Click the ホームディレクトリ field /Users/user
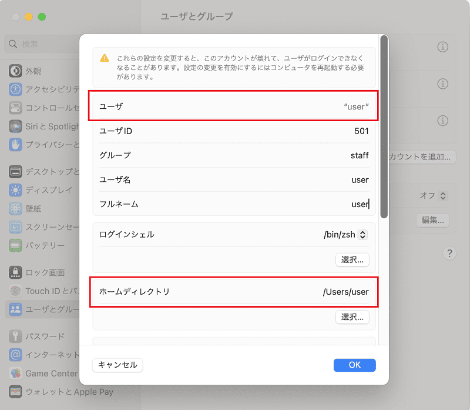This screenshot has width=470, height=410. point(345,292)
